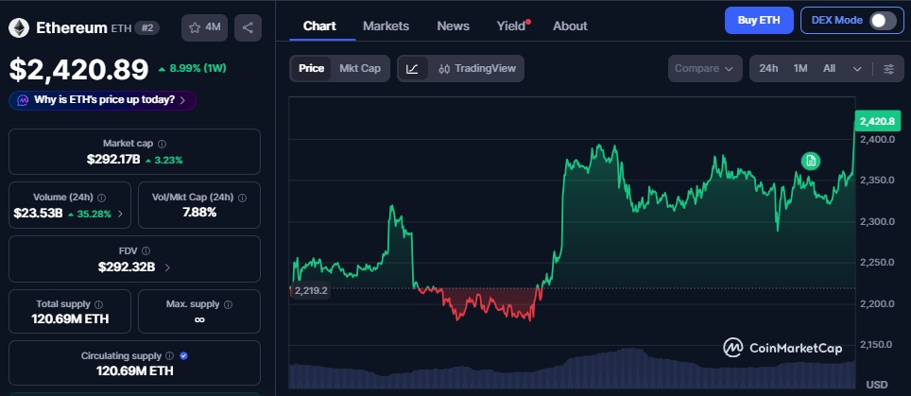911x396 pixels.
Task: Click the Volume (24h) info icon
Action: [102, 198]
